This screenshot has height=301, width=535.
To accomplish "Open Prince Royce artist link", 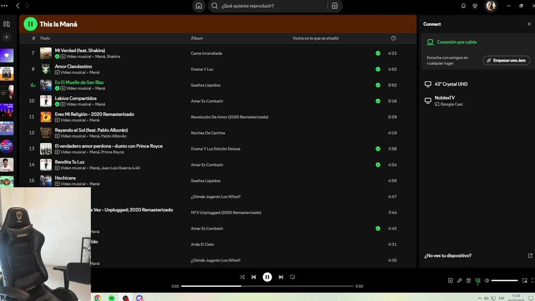I will (x=112, y=152).
